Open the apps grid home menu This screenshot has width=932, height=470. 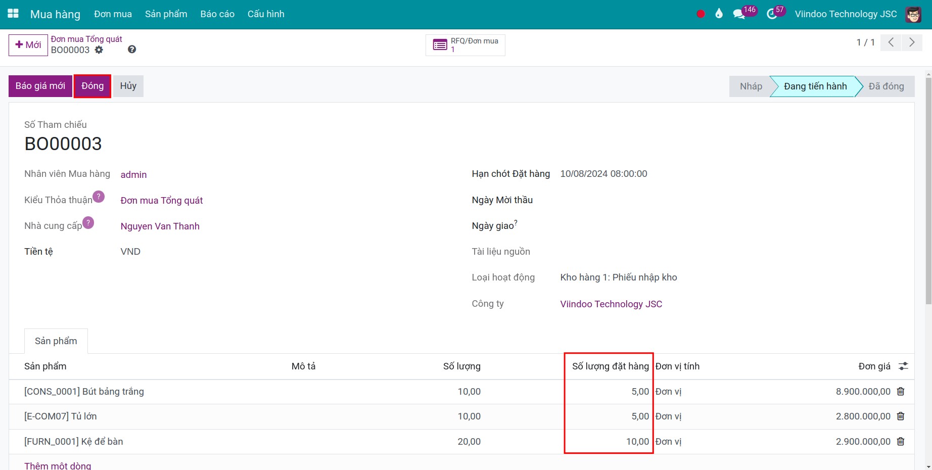coord(13,14)
